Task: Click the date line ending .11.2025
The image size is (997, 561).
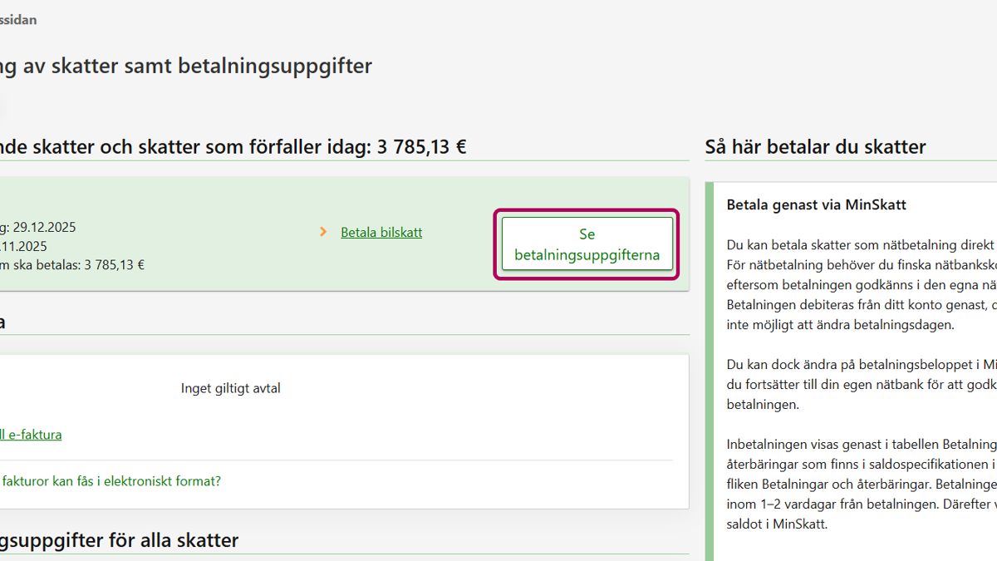Action: pyautogui.click(x=23, y=246)
